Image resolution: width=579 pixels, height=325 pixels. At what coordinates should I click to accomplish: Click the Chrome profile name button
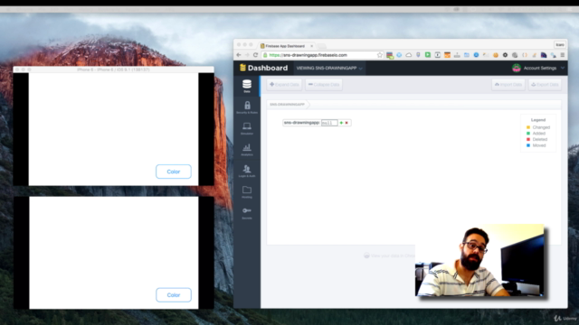click(560, 45)
